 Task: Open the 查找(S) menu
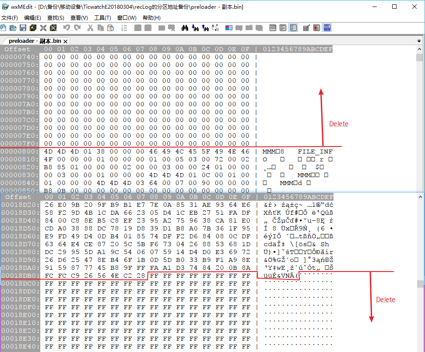56,18
